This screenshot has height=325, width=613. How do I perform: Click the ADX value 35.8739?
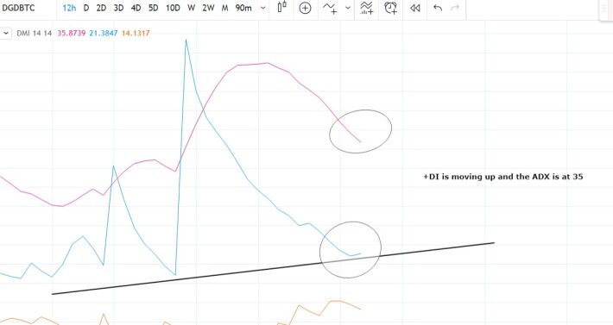(x=72, y=33)
